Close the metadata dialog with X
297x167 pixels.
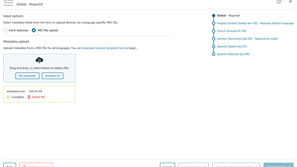tap(290, 2)
